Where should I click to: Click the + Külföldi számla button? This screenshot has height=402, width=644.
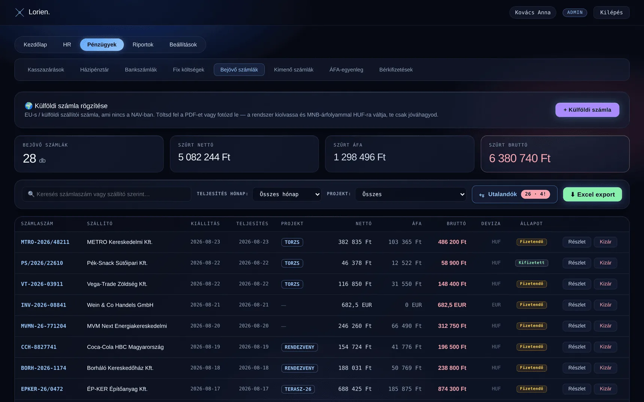pos(587,110)
